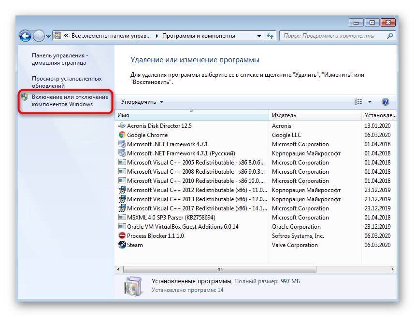The width and height of the screenshot is (414, 317).
Task: Click icon of Oracle VM VirtualBox Guest Additions
Action: pos(122,227)
